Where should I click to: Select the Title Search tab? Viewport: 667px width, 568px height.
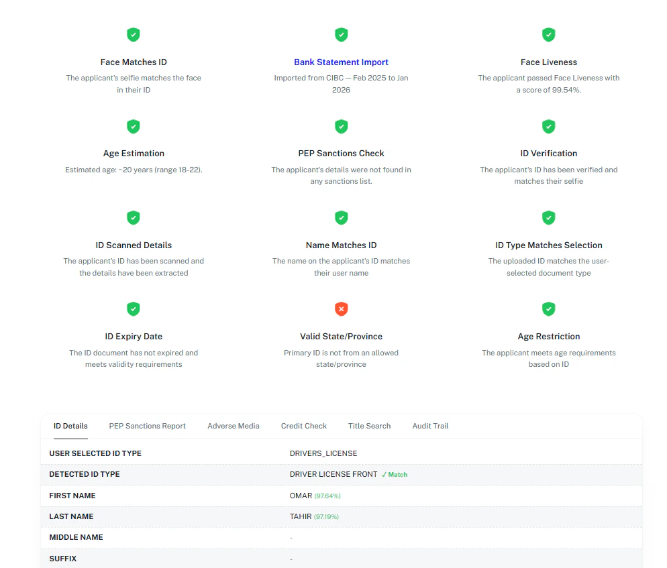[x=369, y=426]
